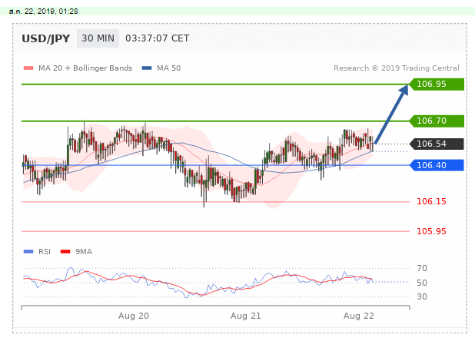This screenshot has height=341, width=475.
Task: Click the 03:37:07 CET timestamp
Action: (158, 38)
